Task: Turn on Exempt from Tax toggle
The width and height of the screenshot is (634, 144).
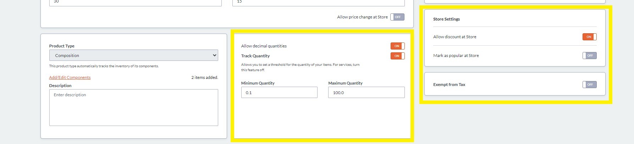Action: click(589, 85)
